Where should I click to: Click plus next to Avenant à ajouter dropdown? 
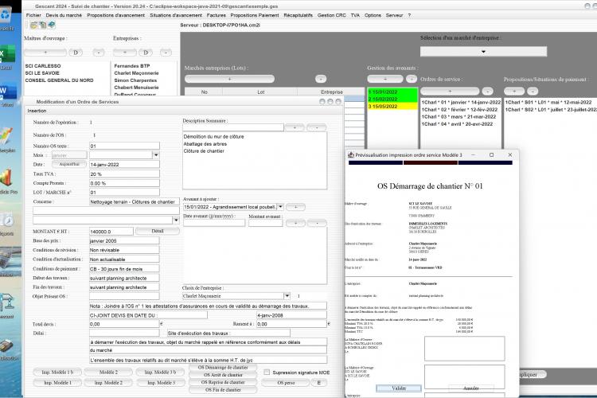click(295, 207)
